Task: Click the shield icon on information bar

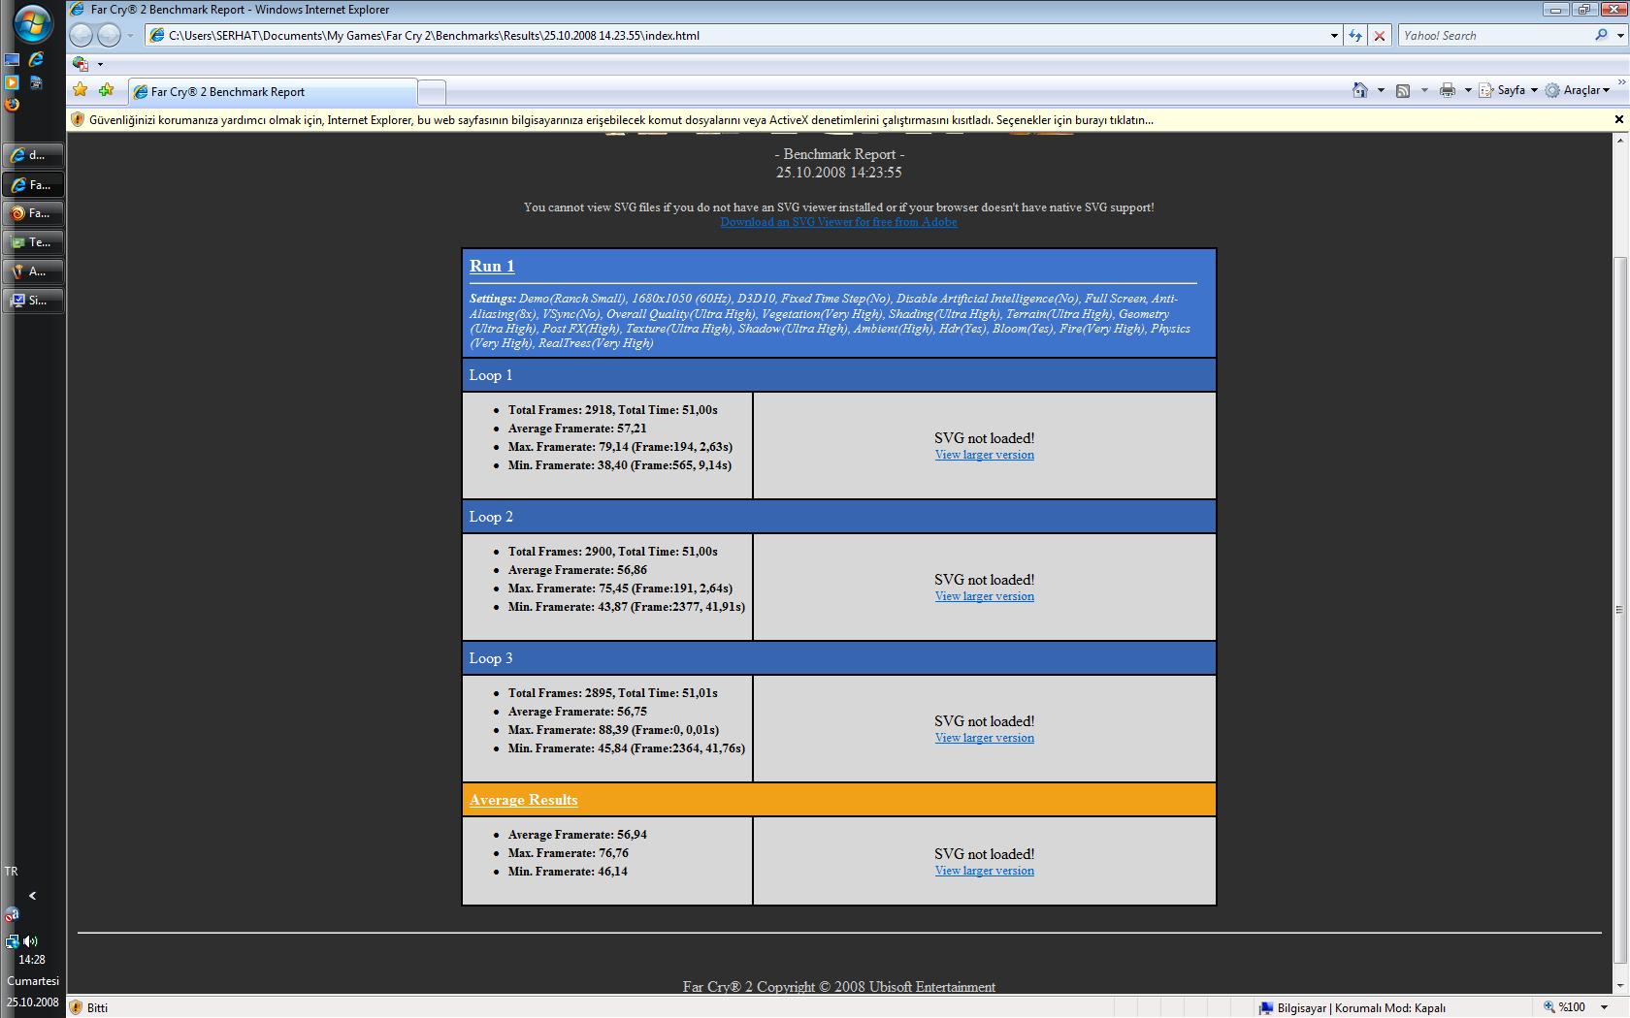Action: [78, 120]
